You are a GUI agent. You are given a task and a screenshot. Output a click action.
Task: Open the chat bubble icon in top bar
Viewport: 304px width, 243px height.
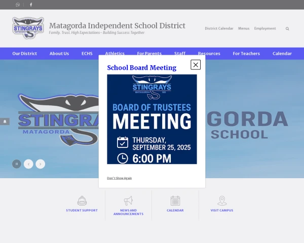pos(18,5)
